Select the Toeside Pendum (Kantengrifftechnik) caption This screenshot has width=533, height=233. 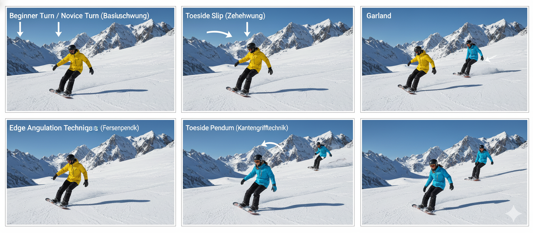[x=237, y=128]
